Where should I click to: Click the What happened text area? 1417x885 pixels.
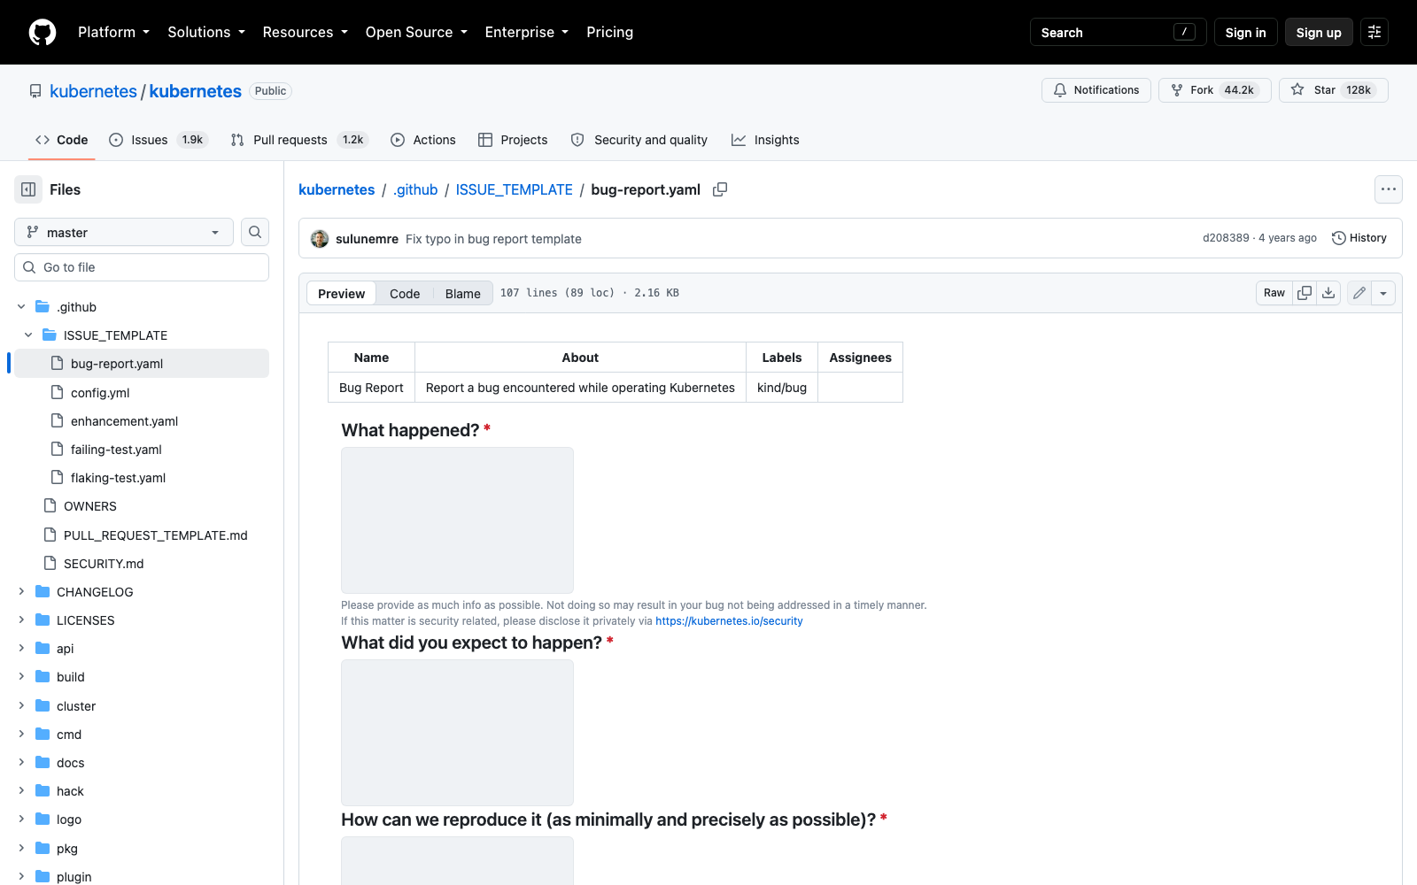coord(457,520)
